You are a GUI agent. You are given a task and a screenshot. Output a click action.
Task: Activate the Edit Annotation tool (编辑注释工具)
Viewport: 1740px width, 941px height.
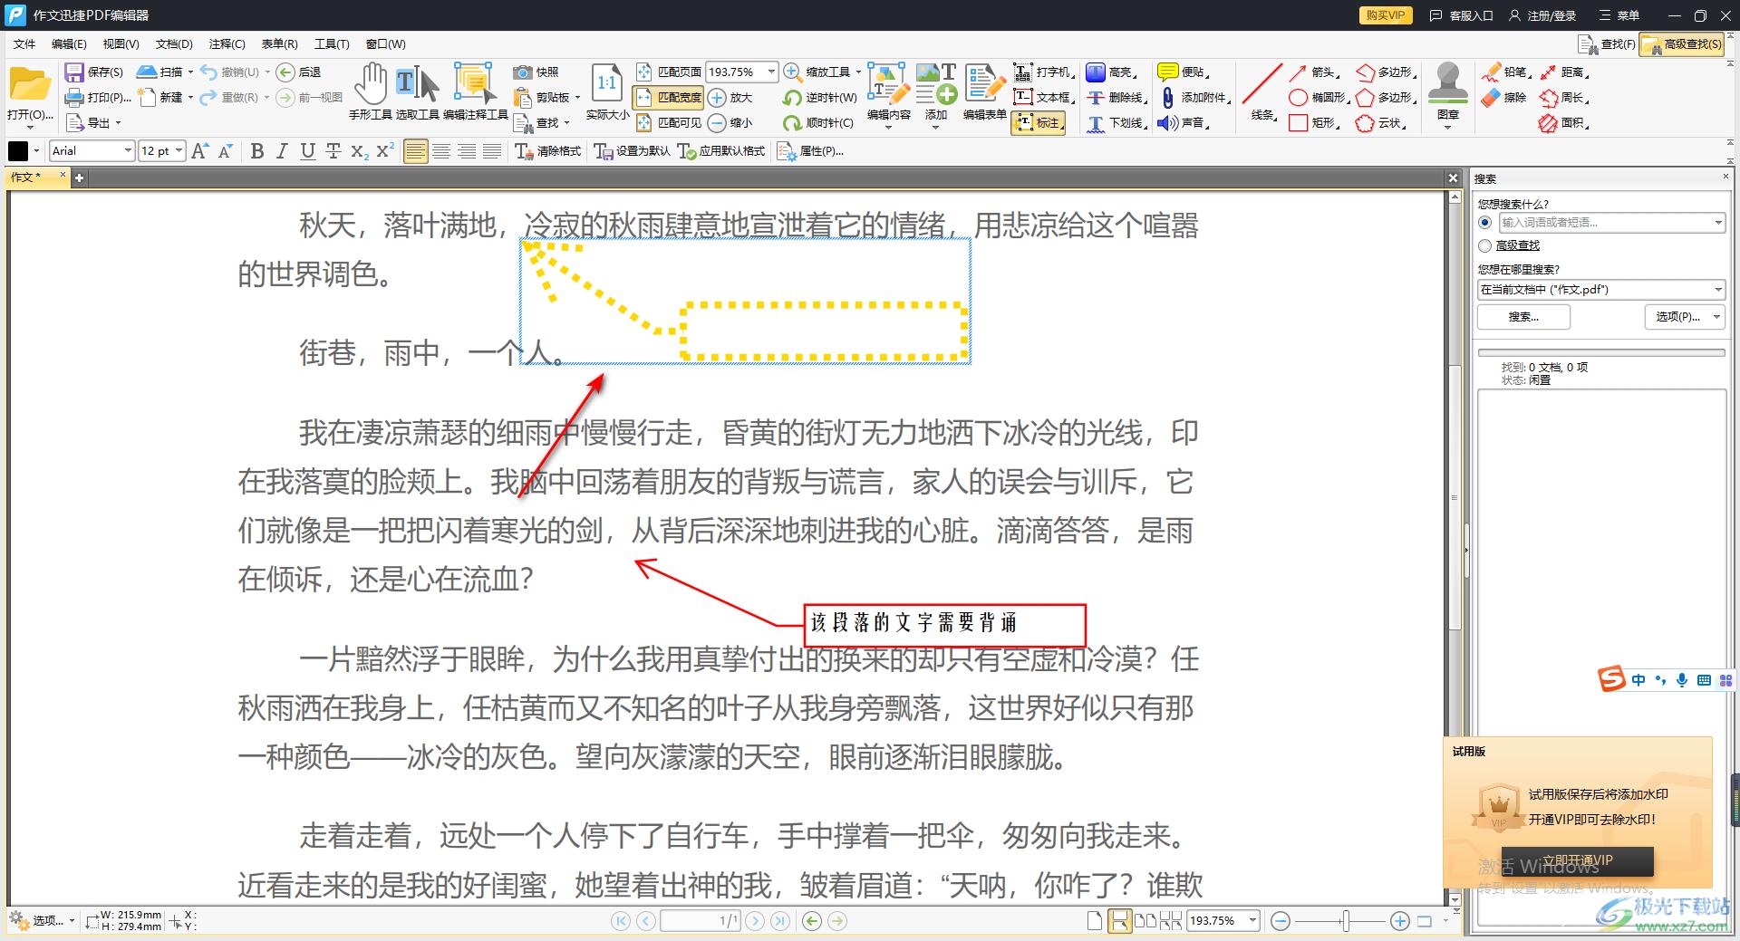[475, 91]
